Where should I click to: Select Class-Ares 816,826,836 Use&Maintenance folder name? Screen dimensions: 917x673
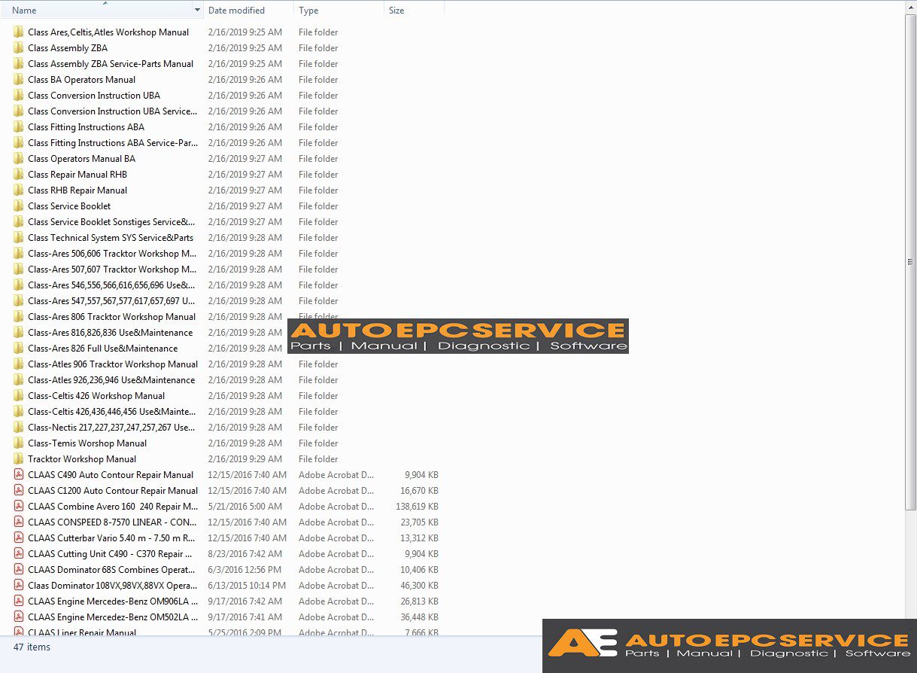tap(110, 333)
